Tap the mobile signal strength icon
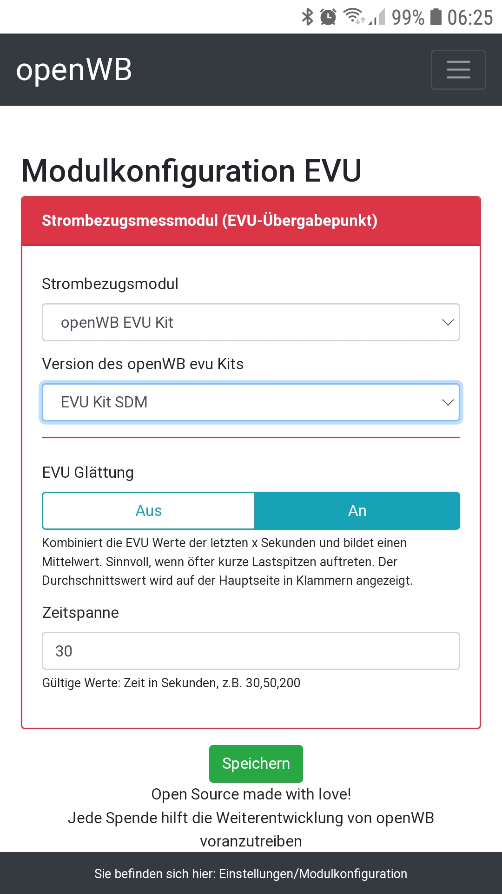This screenshot has height=894, width=502. click(378, 18)
